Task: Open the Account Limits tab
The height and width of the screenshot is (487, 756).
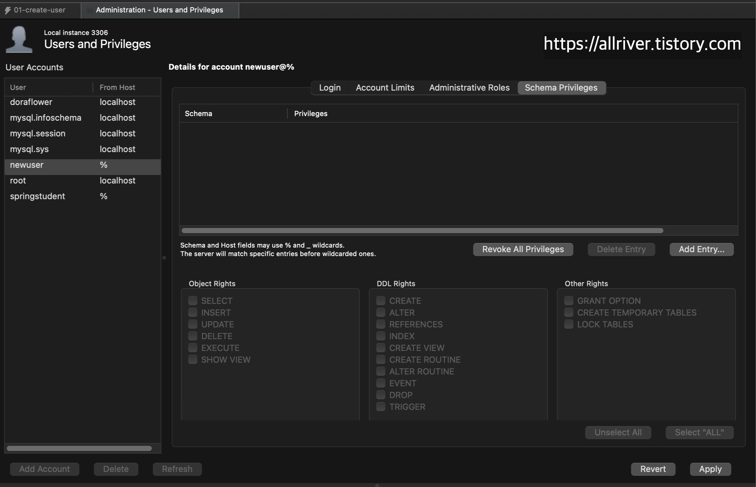Action: 385,88
